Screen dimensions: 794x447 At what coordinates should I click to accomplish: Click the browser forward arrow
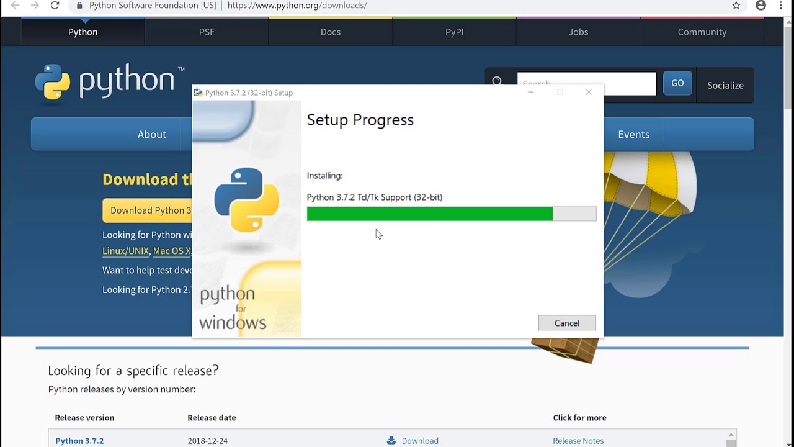[x=35, y=6]
